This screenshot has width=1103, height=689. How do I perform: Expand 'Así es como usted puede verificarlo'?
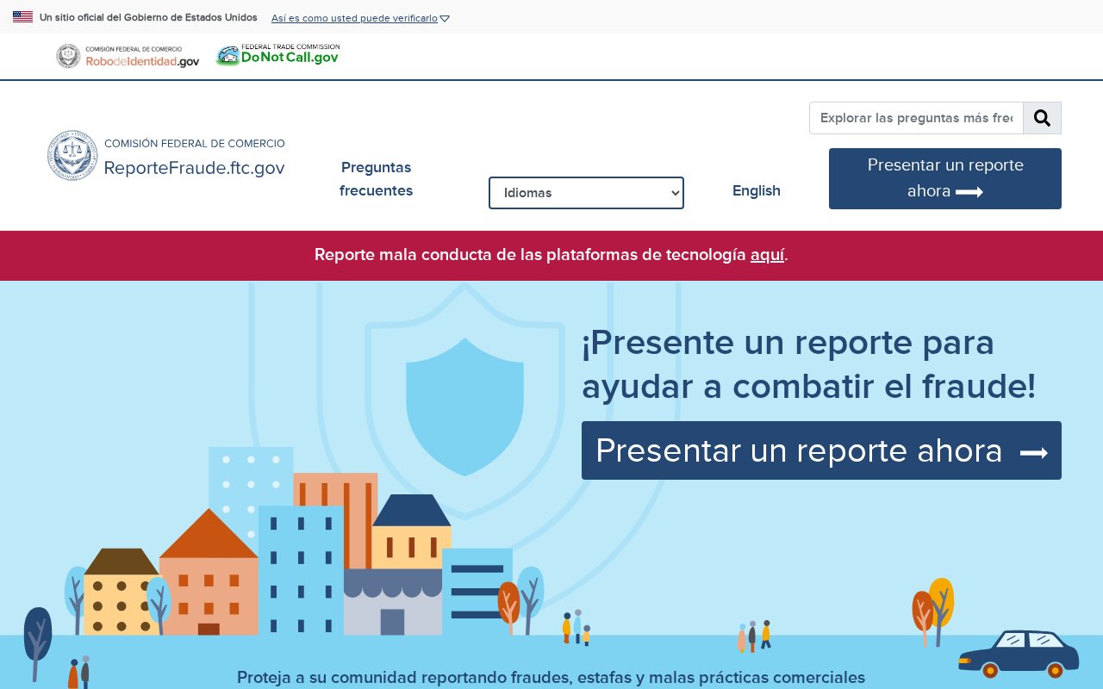click(x=360, y=18)
